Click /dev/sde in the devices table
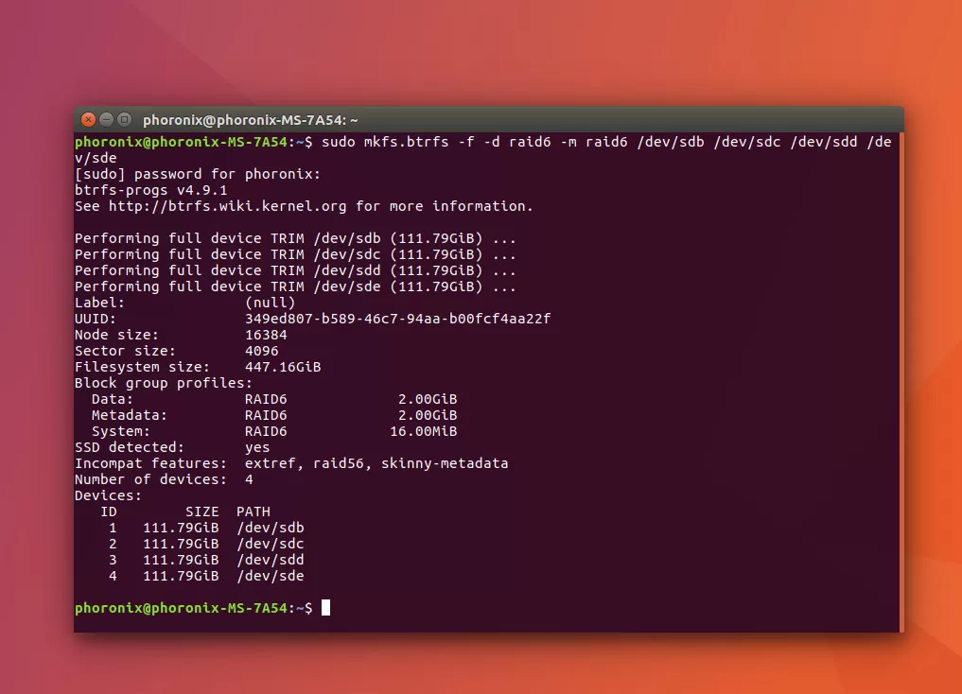The height and width of the screenshot is (694, 962). pos(270,576)
